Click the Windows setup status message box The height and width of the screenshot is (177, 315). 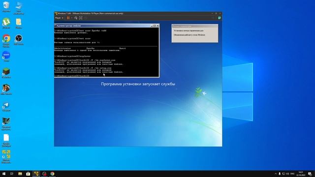click(195, 33)
